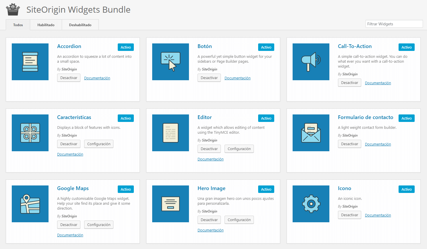
Task: Click the SiteOrigin Widgets Bundle header icon
Action: pos(13,9)
